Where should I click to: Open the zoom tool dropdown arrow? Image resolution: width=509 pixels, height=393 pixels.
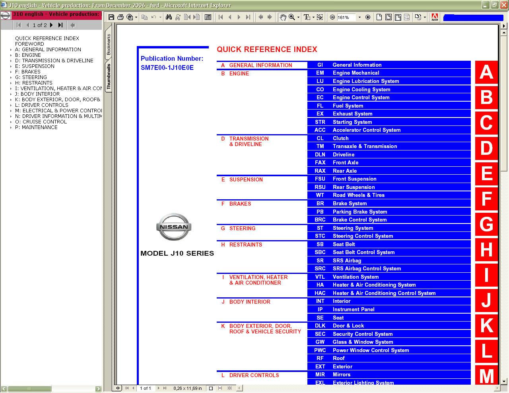tap(298, 17)
